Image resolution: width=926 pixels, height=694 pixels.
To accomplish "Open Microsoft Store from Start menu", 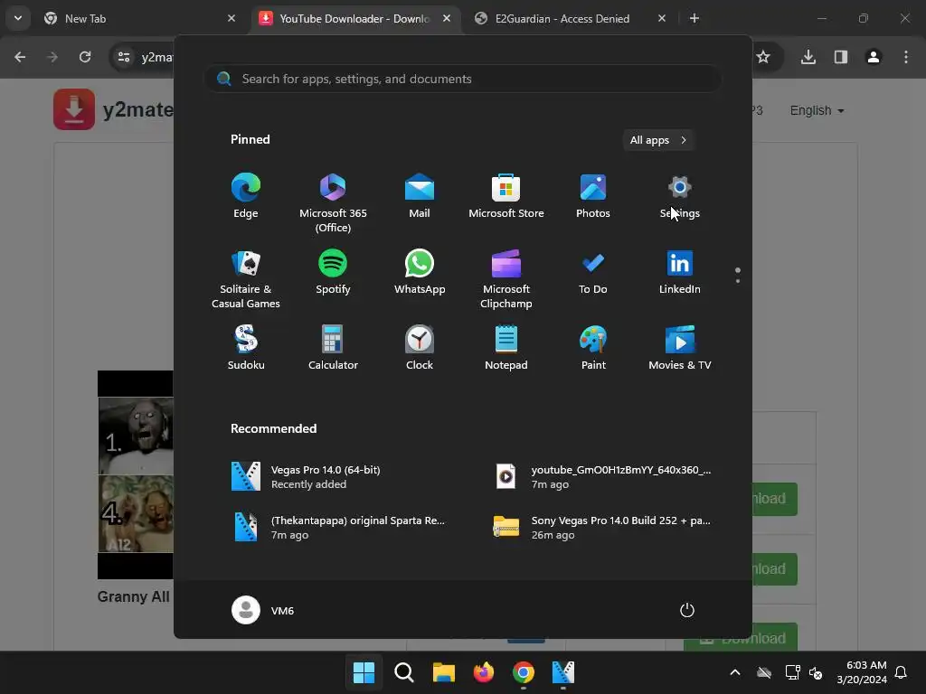I will (506, 196).
